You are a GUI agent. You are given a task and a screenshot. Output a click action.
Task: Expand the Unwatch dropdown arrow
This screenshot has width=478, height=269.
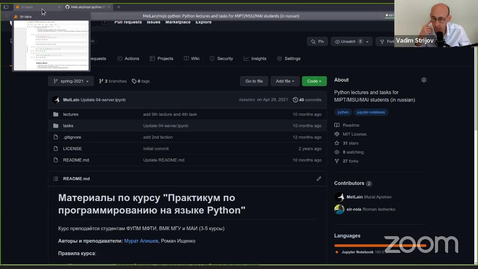click(367, 41)
